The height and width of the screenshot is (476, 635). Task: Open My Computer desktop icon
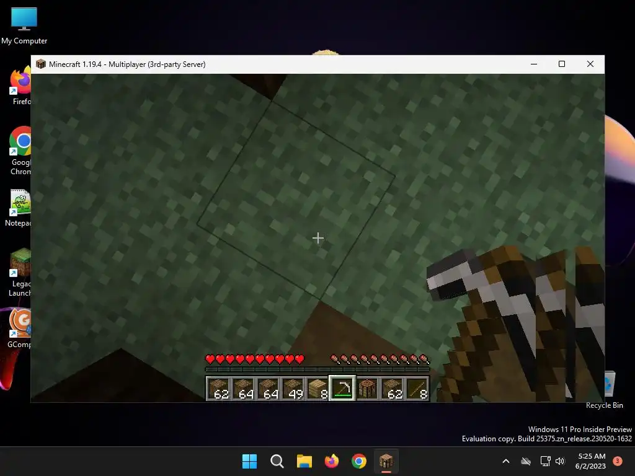pyautogui.click(x=24, y=26)
